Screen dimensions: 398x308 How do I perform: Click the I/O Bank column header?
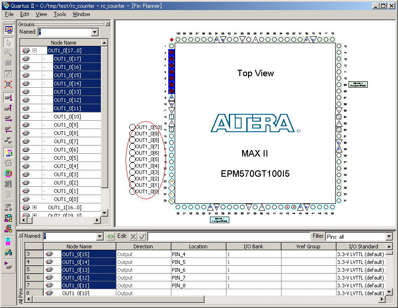(253, 246)
